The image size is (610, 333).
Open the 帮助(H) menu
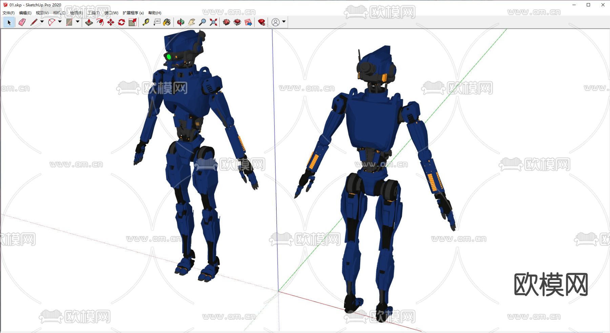click(x=155, y=13)
